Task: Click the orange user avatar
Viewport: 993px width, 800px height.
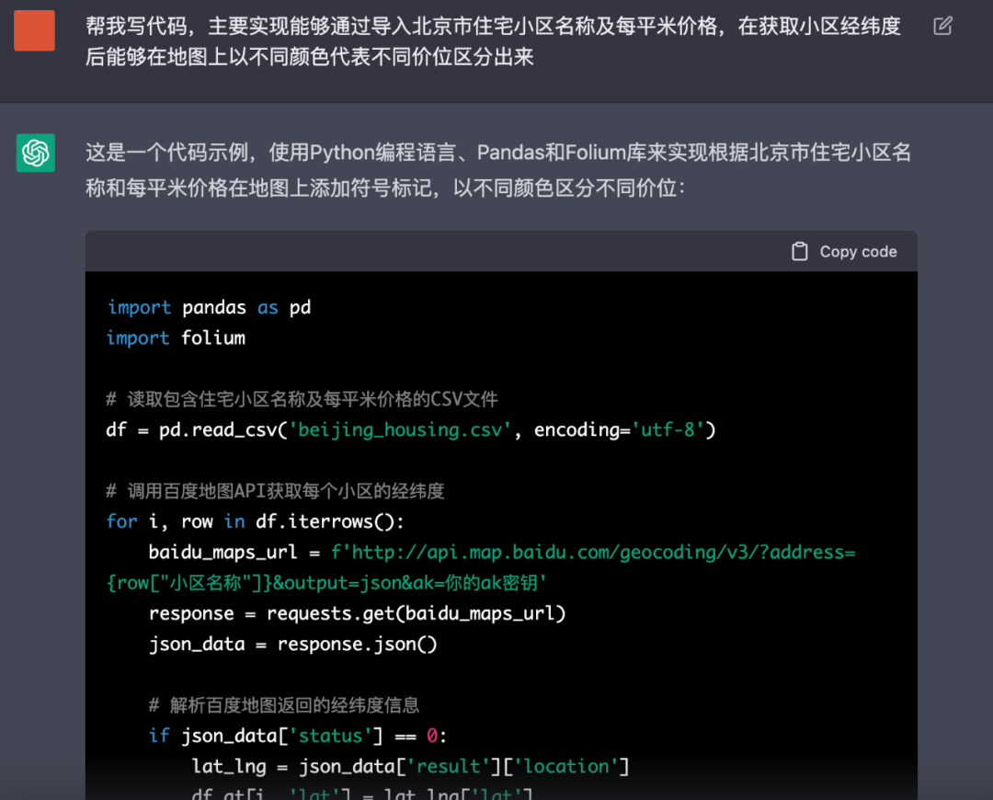Action: pos(34,30)
